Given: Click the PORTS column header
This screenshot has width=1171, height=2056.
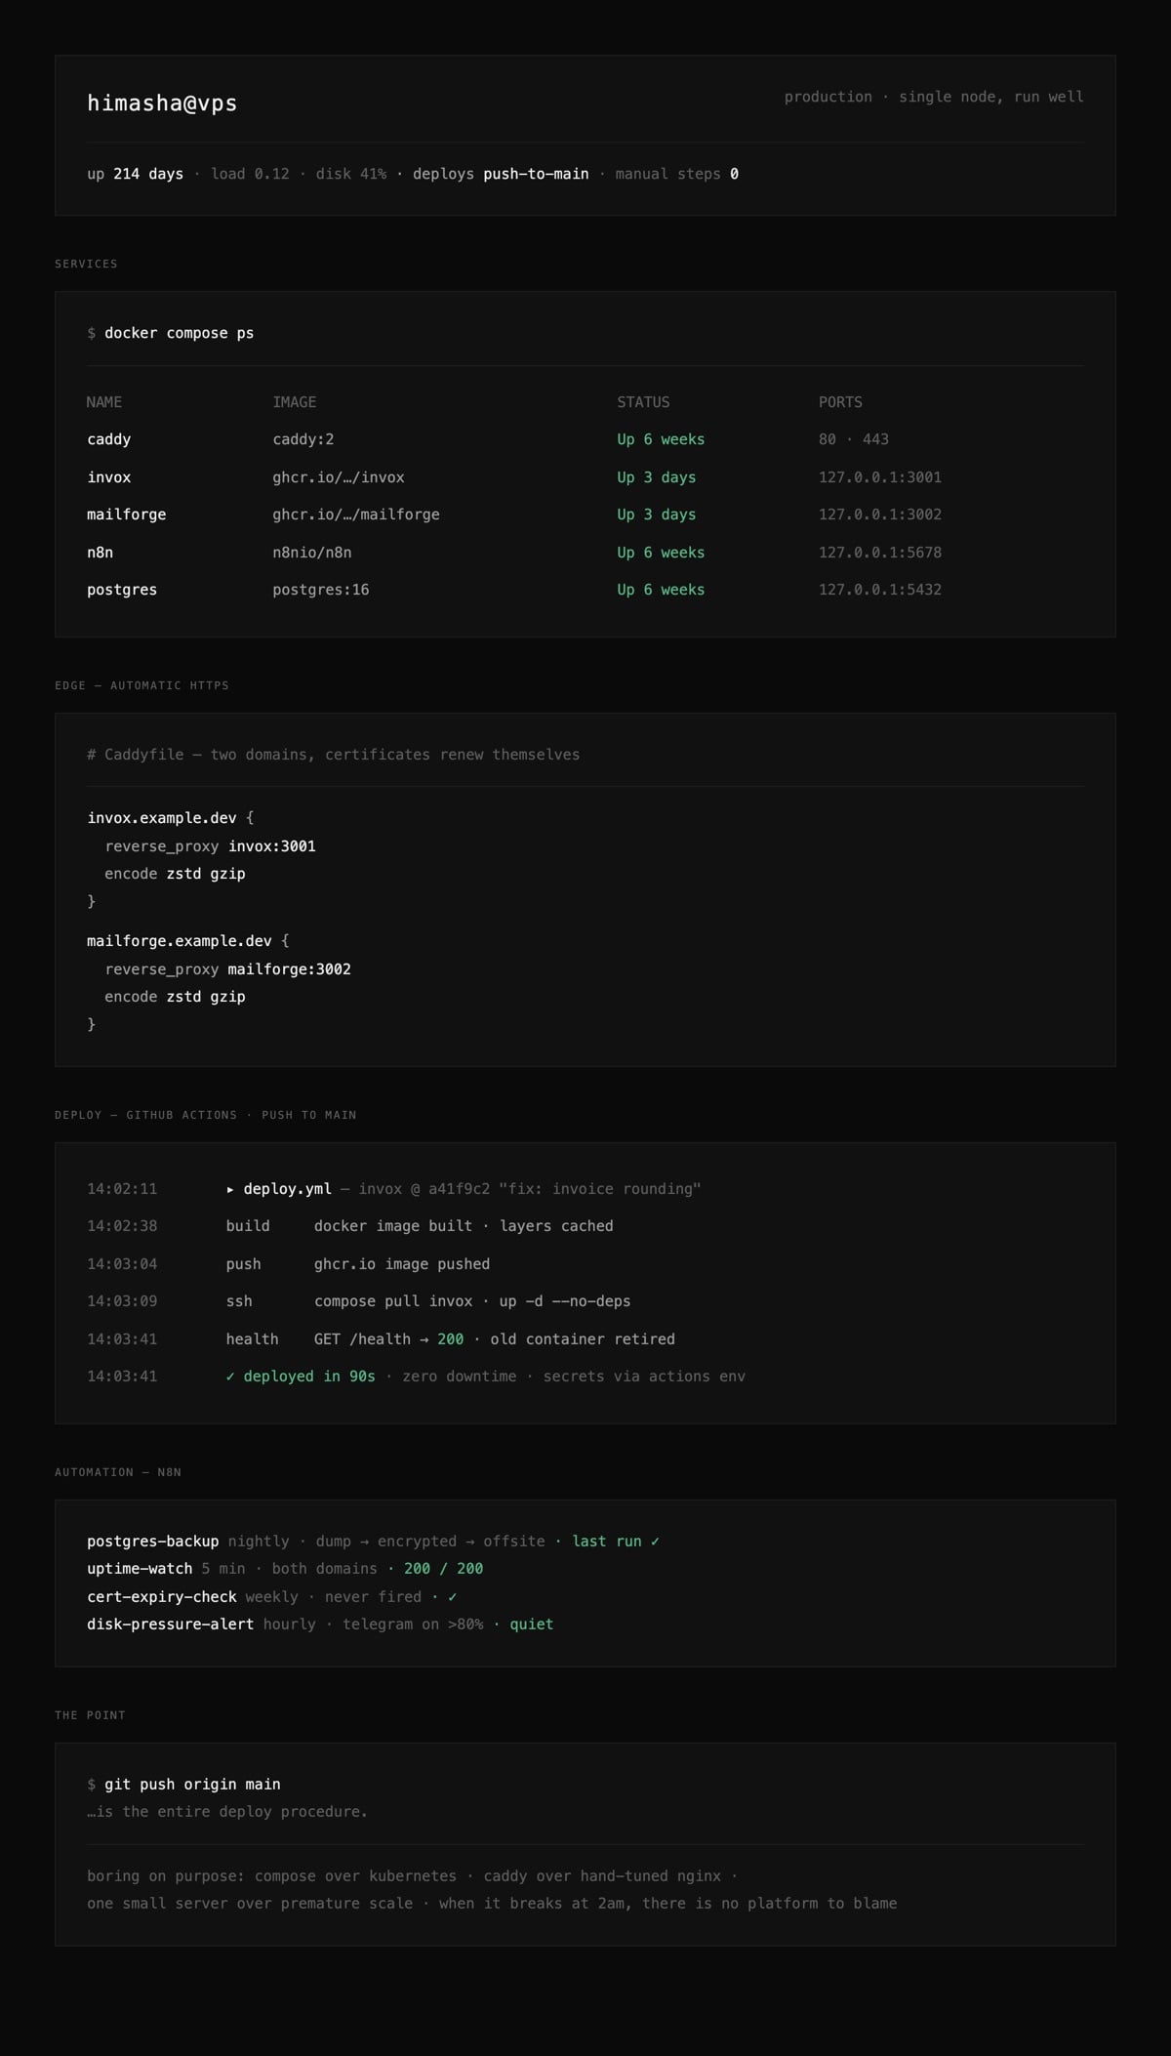Looking at the screenshot, I should [x=840, y=402].
